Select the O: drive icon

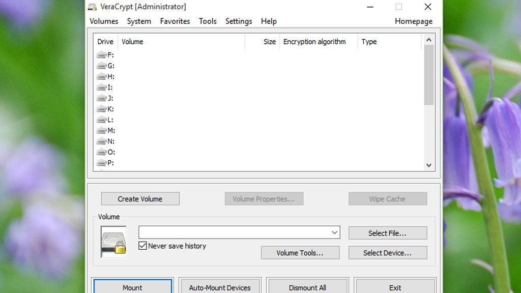pos(101,152)
